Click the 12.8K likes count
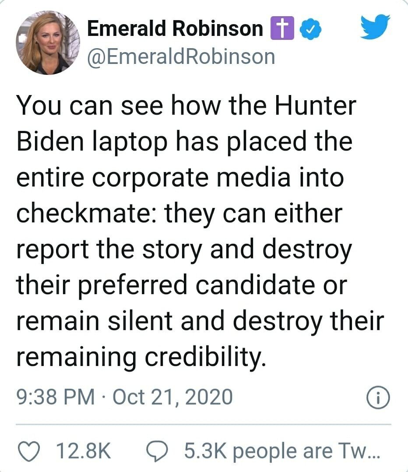408x472 pixels. click(x=83, y=450)
